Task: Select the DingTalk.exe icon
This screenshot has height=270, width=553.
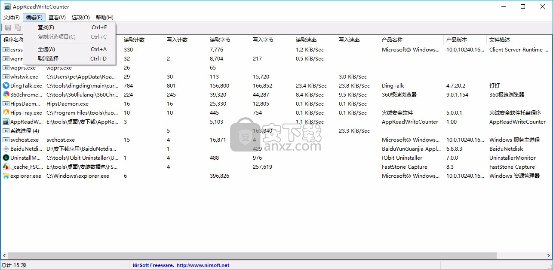Action: (6, 86)
